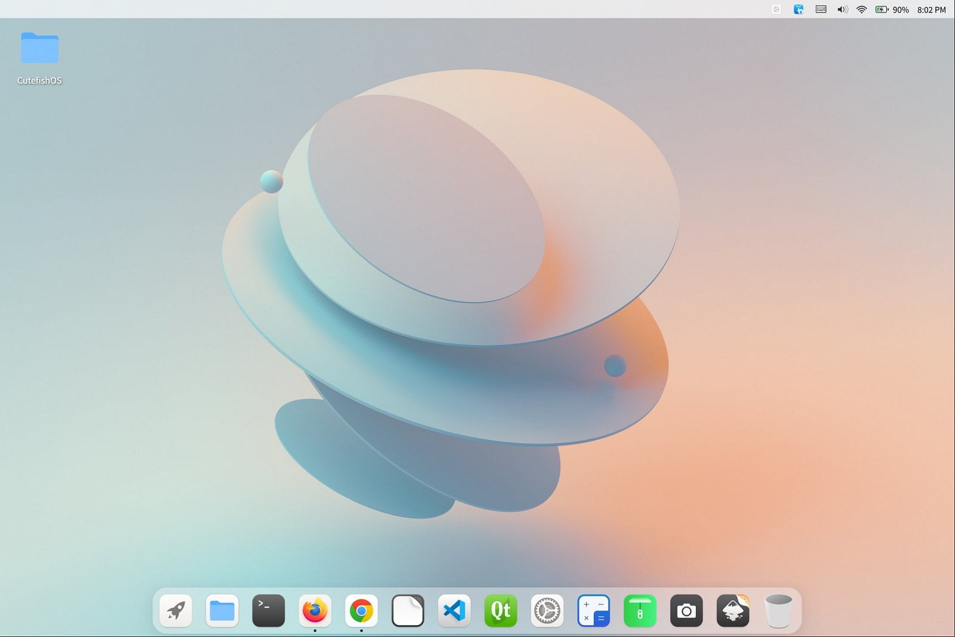The width and height of the screenshot is (955, 637).
Task: Launch the Calculator app from dock
Action: click(593, 611)
